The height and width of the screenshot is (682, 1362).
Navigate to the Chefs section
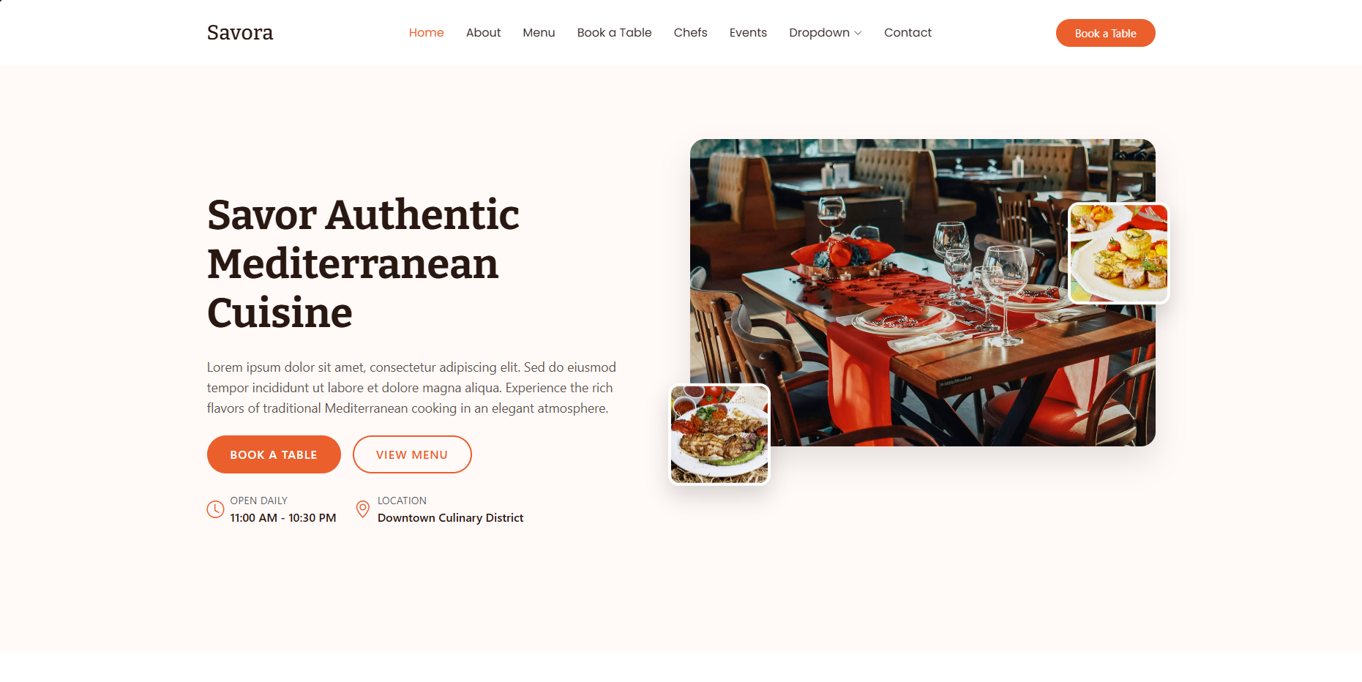[x=690, y=32]
